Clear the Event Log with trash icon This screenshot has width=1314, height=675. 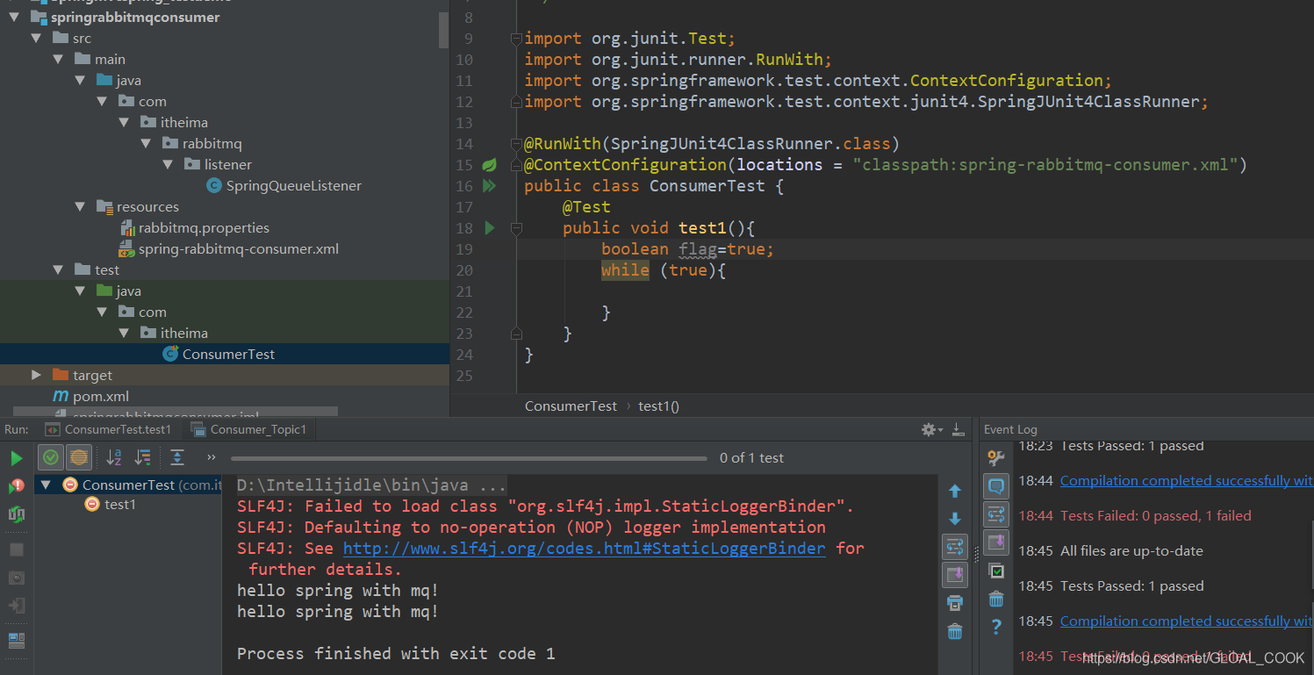996,599
